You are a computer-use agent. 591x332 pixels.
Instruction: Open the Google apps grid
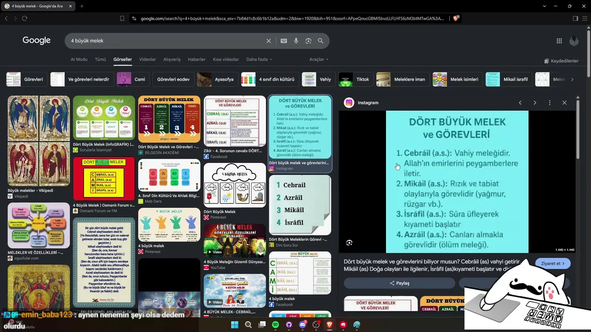559,41
